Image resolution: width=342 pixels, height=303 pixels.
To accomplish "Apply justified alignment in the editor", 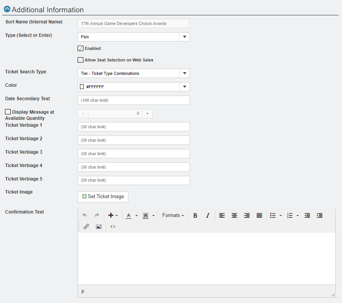I will point(259,215).
